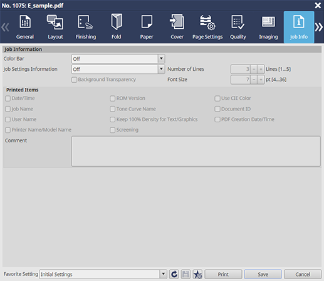Open the General settings tab icon
The height and width of the screenshot is (281, 324).
coord(25,21)
